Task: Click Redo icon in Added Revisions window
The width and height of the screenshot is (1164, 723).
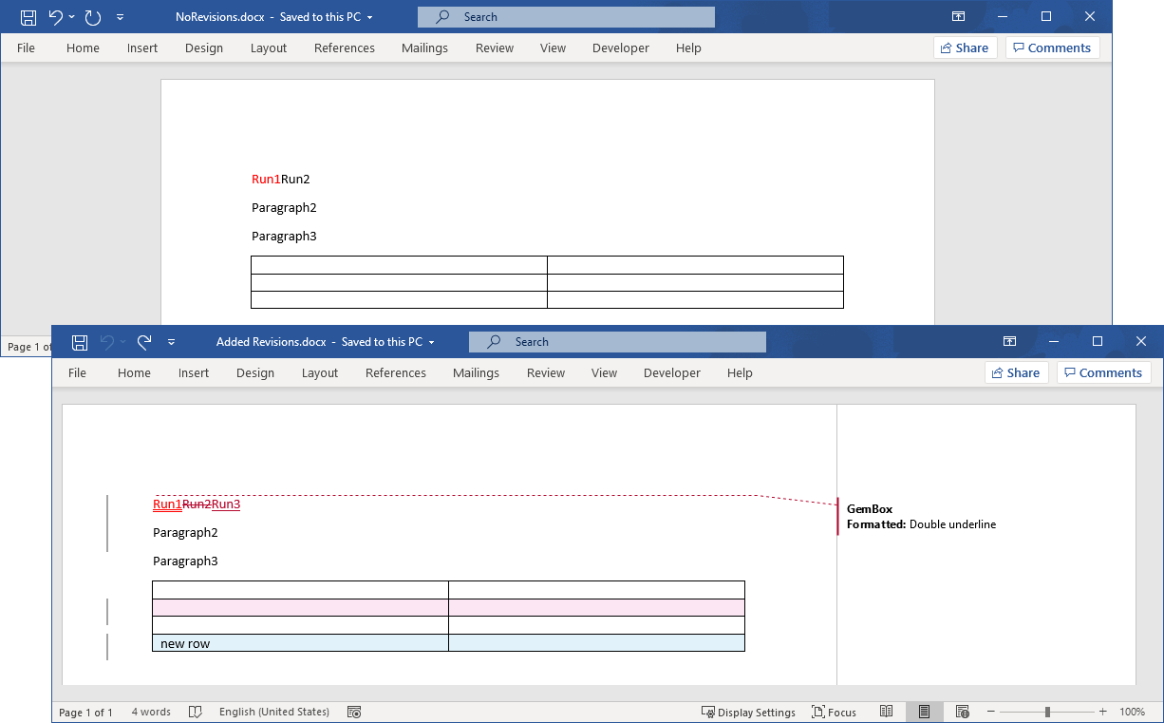Action: (x=144, y=342)
